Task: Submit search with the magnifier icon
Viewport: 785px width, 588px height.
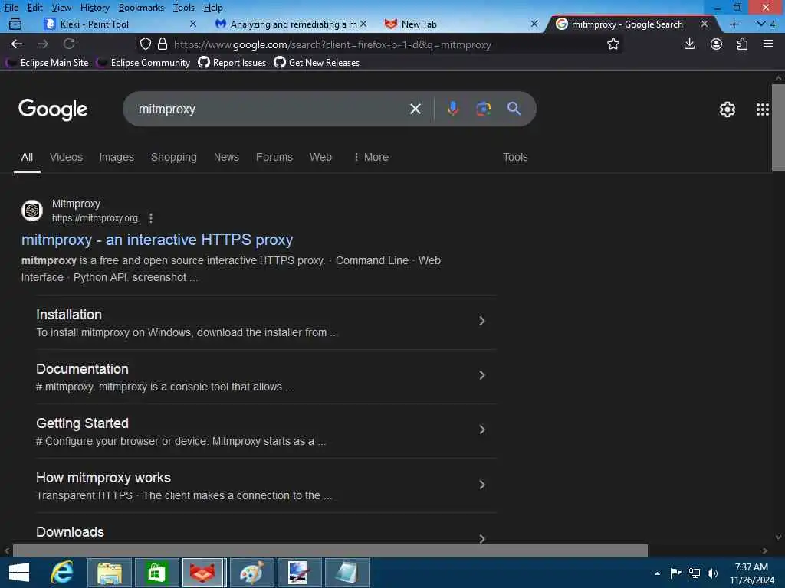Action: coord(514,109)
